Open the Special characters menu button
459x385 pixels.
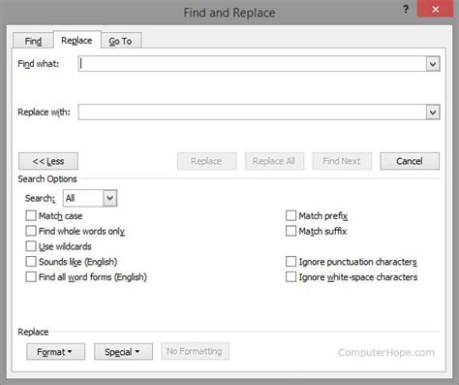click(x=123, y=352)
